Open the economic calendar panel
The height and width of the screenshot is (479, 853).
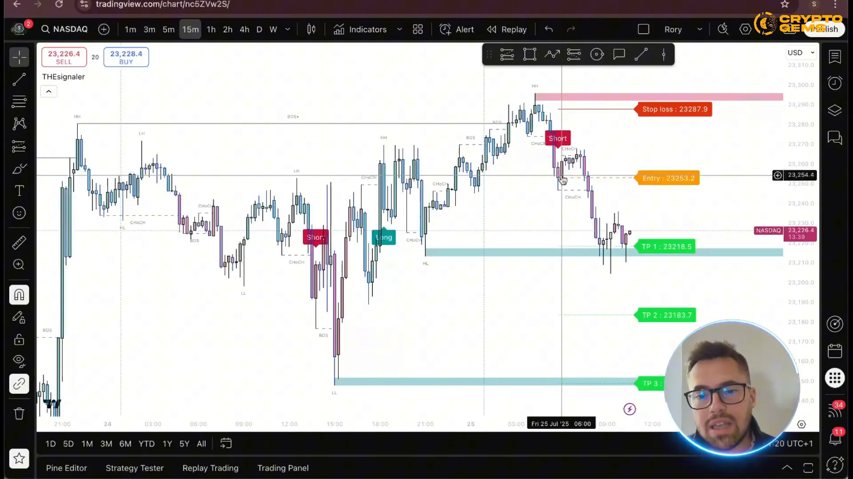coord(835,351)
